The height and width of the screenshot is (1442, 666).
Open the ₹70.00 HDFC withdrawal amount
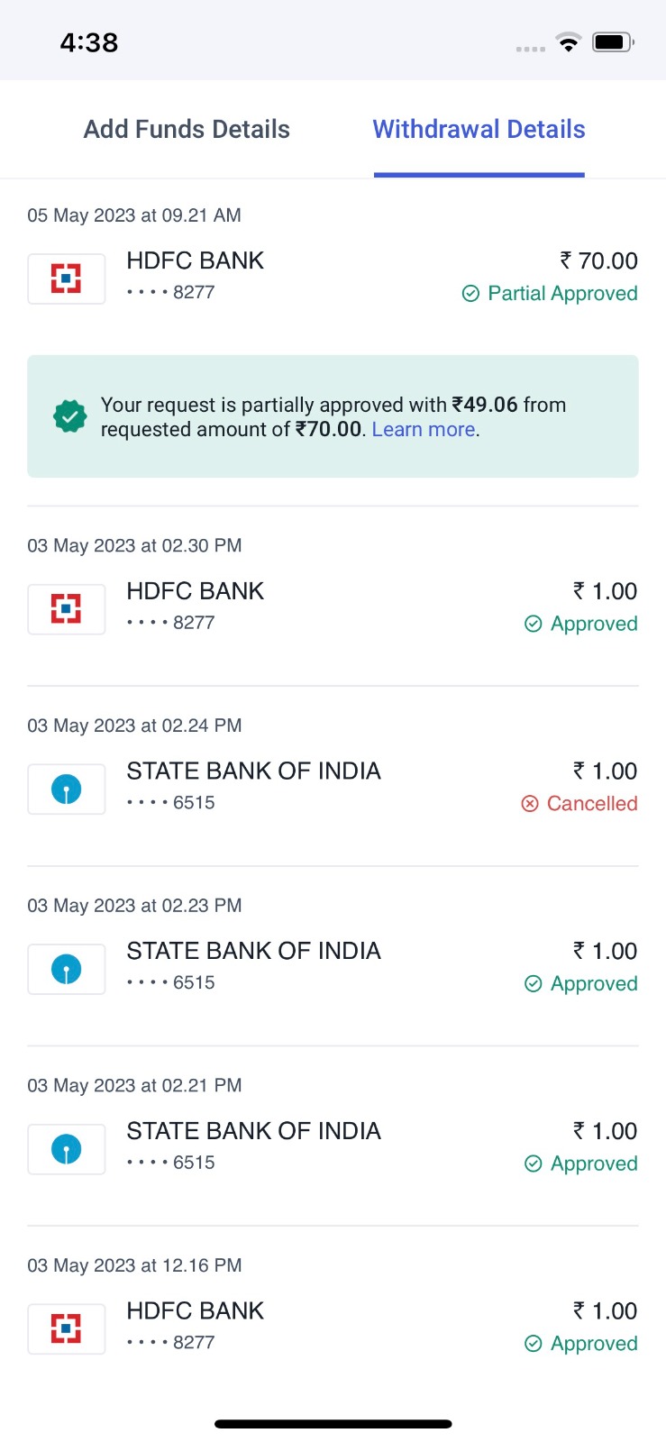point(598,261)
